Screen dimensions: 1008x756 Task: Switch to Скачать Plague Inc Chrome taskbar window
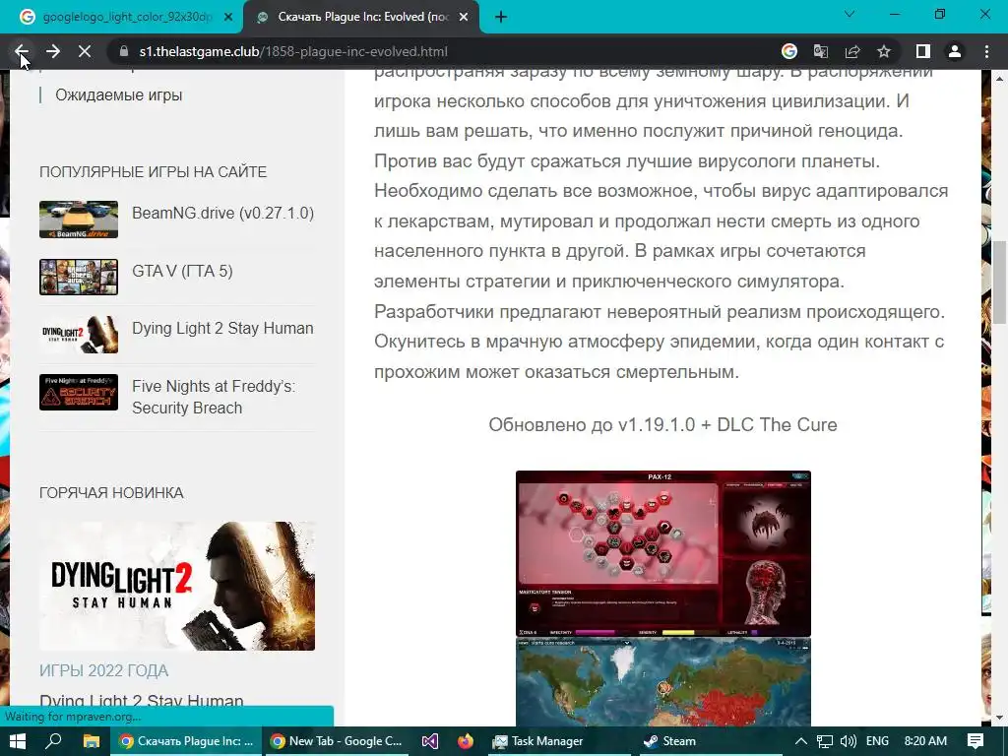tap(186, 741)
